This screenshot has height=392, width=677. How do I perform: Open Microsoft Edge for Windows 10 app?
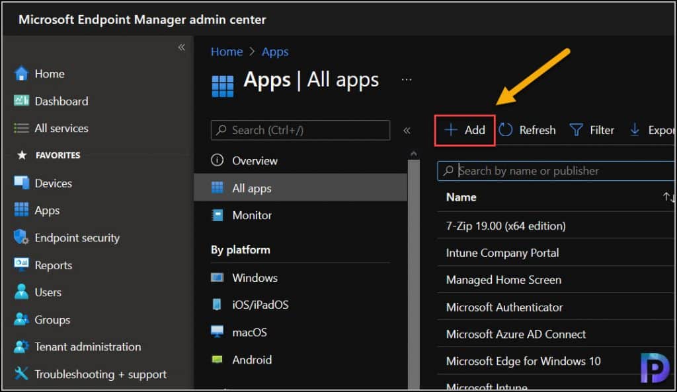524,361
